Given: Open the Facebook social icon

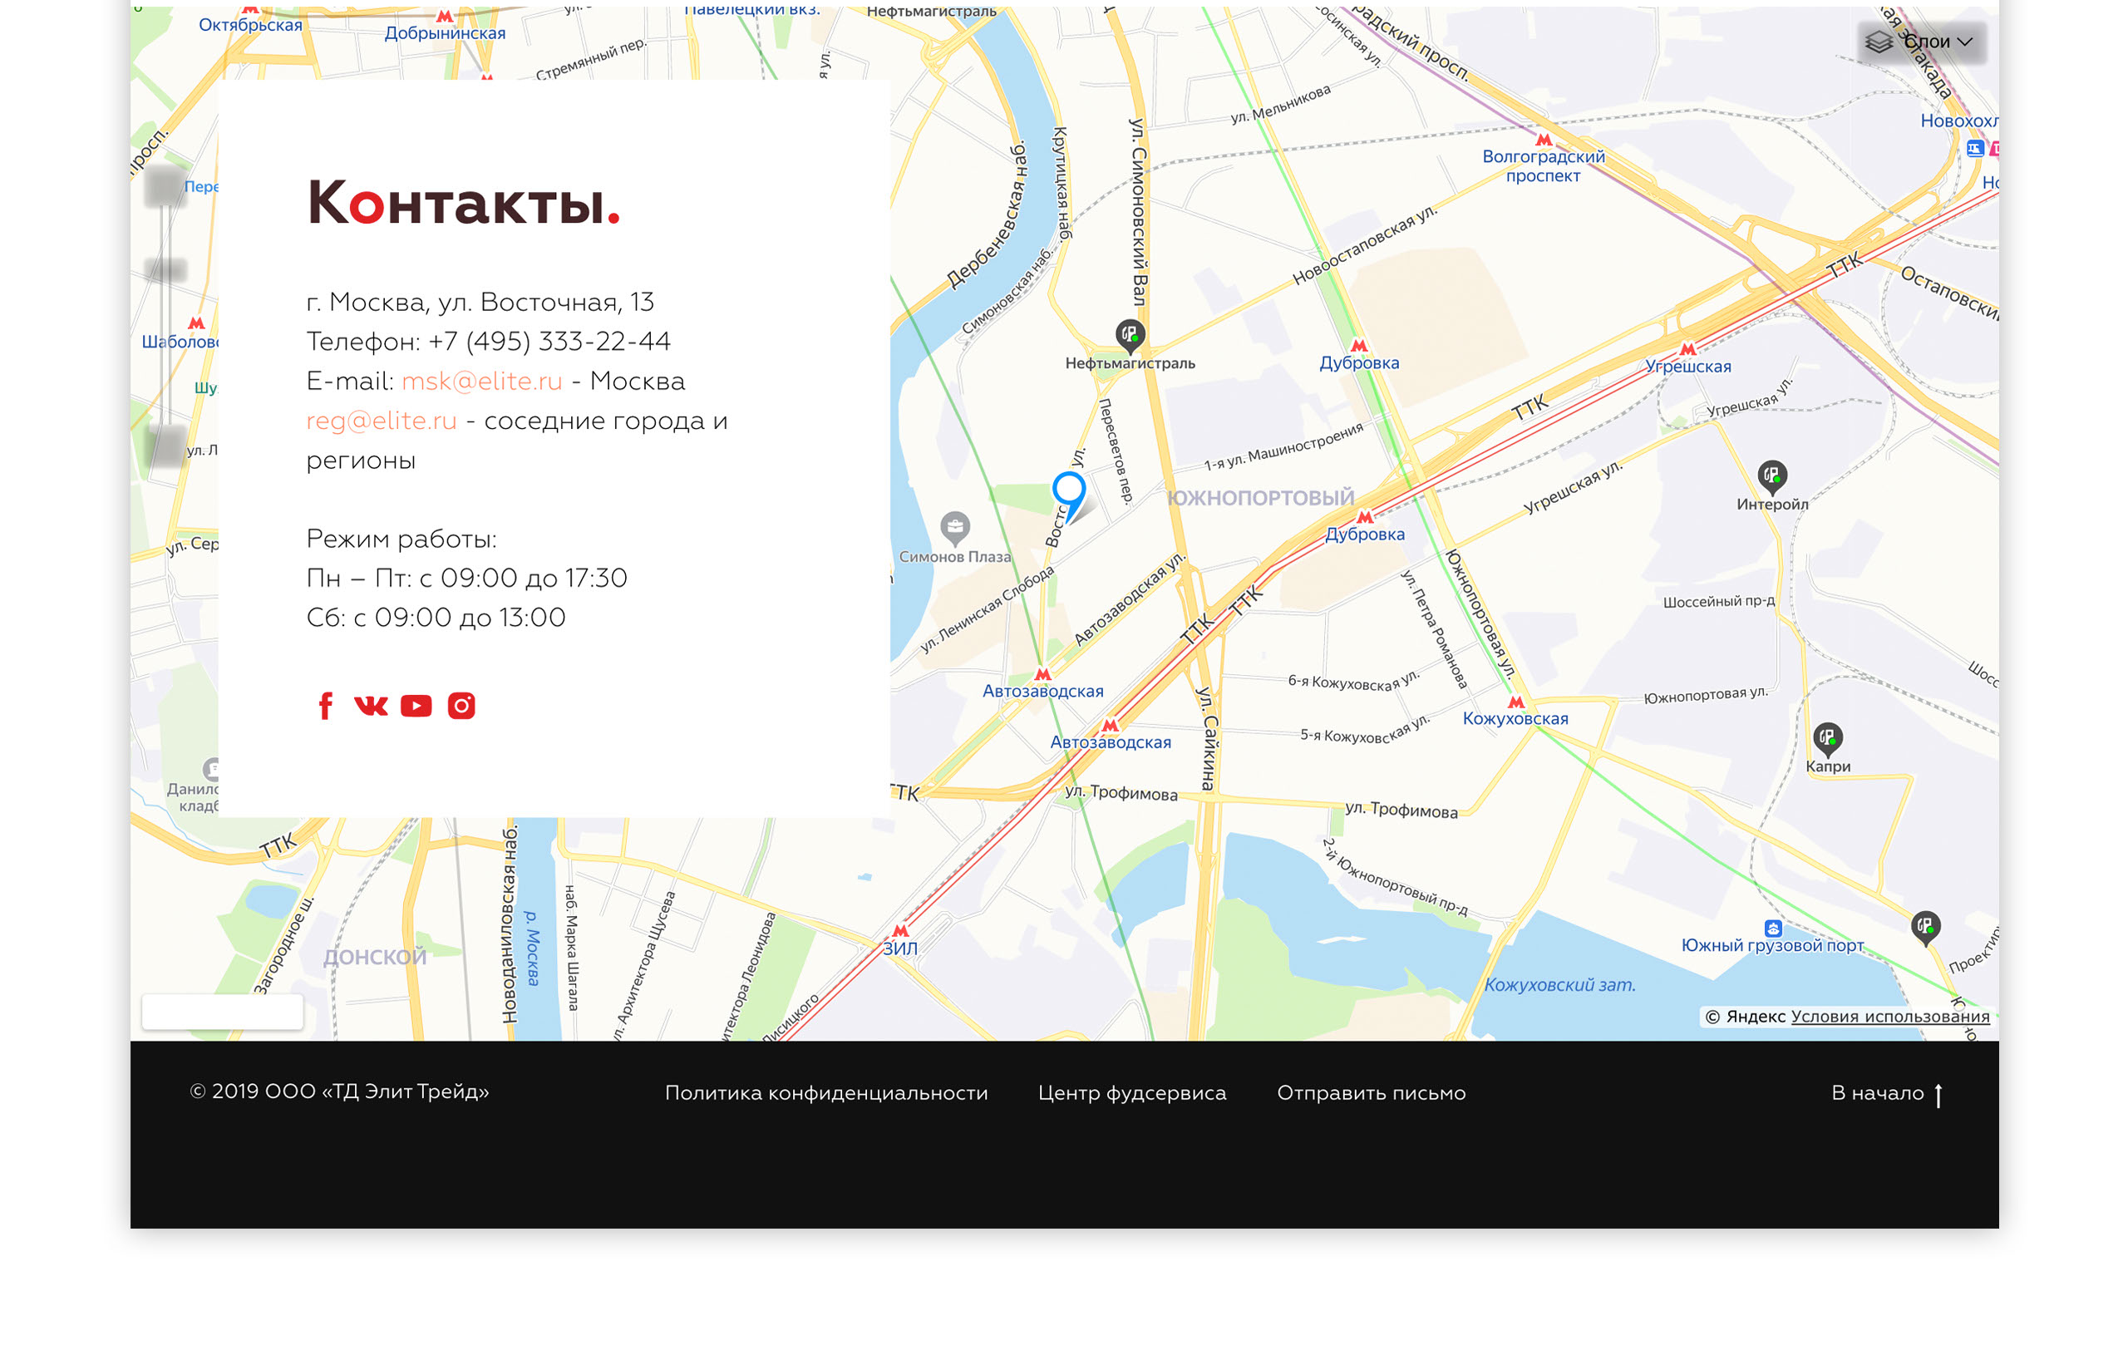Looking at the screenshot, I should pos(325,707).
